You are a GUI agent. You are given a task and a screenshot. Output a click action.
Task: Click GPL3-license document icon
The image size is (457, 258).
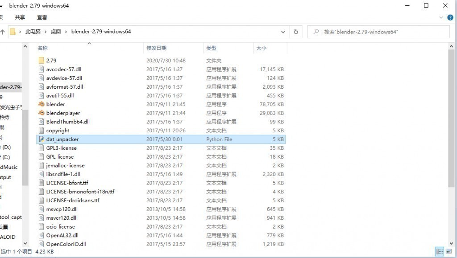click(42, 148)
